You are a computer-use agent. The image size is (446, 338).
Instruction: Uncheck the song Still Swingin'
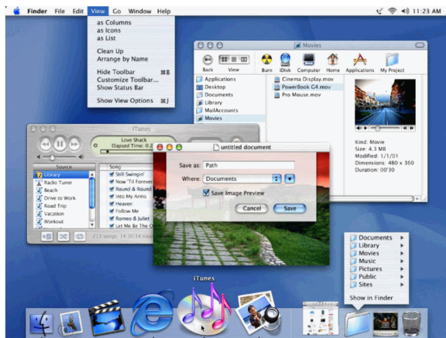pos(111,174)
